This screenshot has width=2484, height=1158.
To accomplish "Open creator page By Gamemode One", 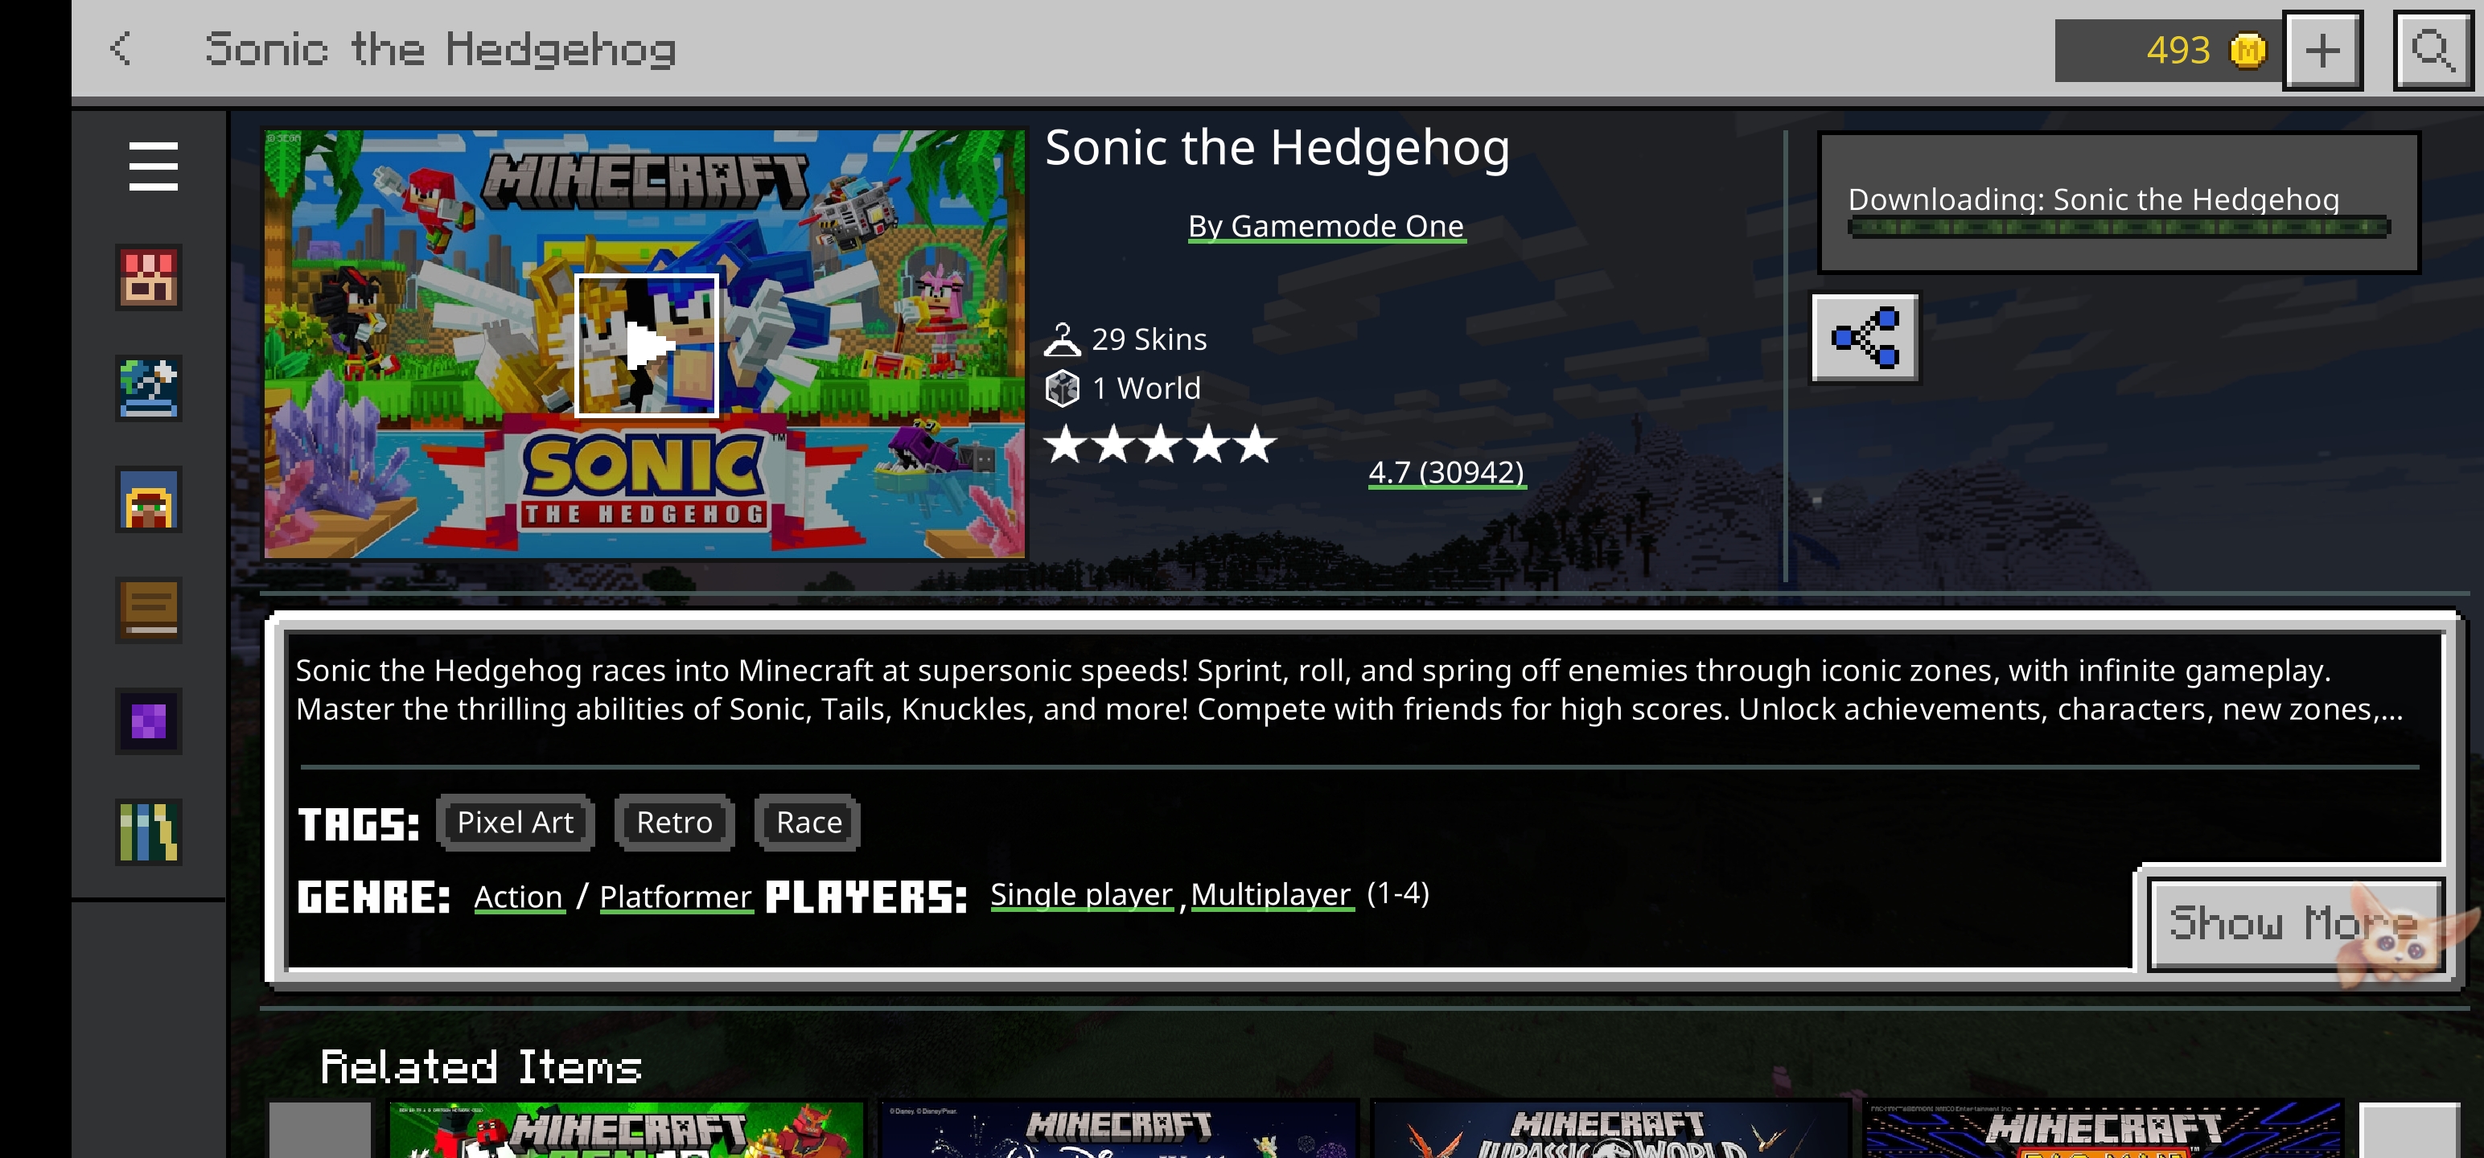I will [x=1326, y=226].
